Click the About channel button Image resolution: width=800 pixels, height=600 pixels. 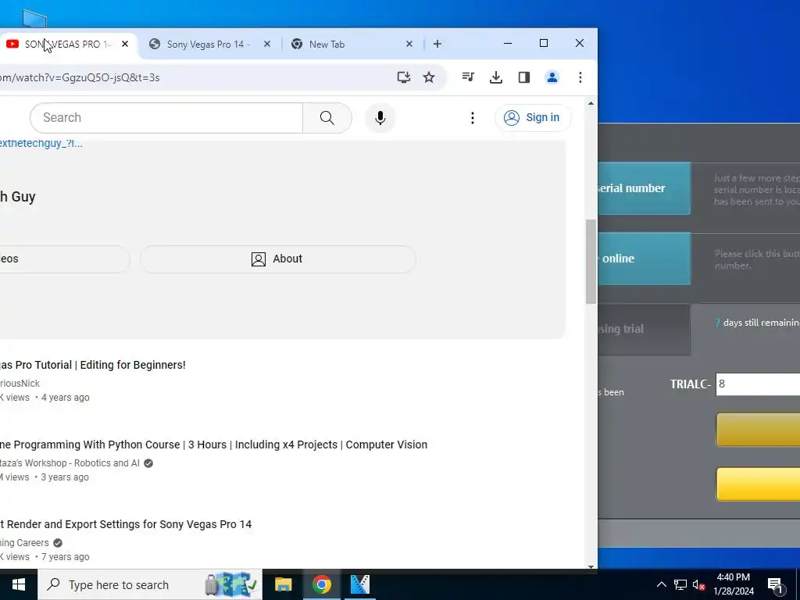click(277, 259)
